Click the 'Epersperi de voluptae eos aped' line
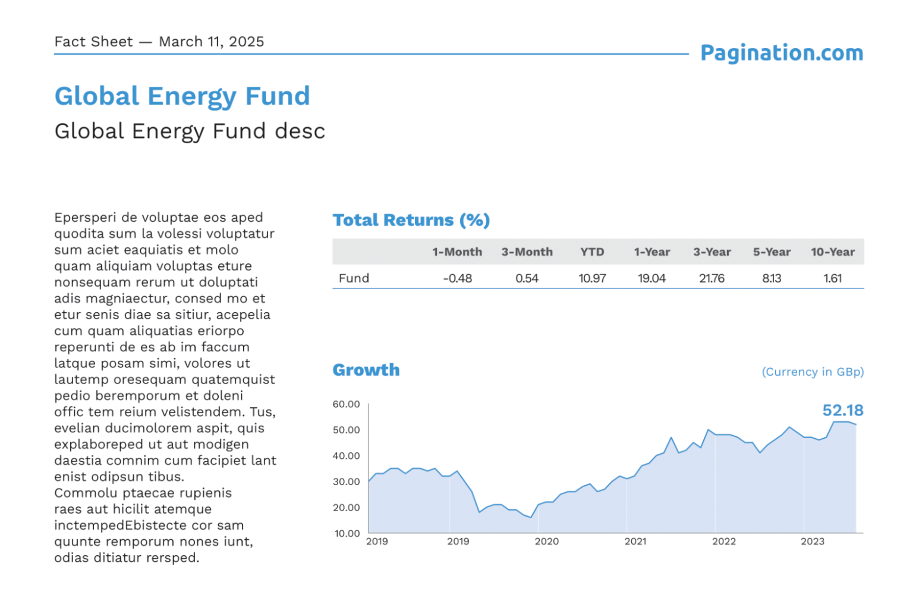Image resolution: width=919 pixels, height=604 pixels. [159, 218]
